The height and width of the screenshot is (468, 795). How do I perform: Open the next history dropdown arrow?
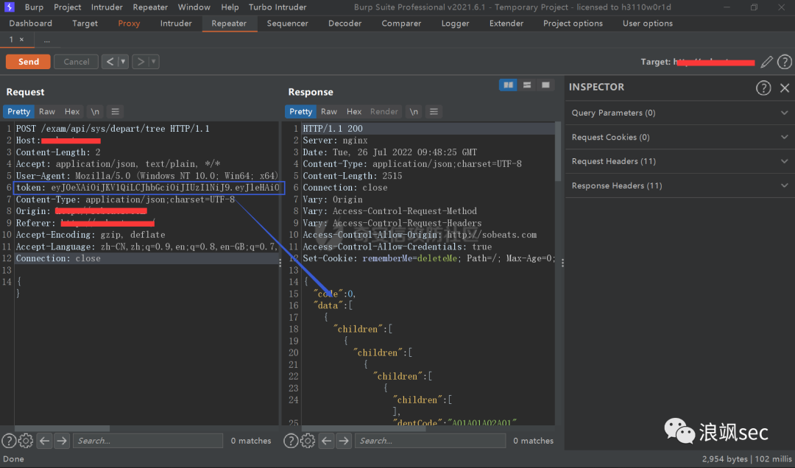click(154, 61)
